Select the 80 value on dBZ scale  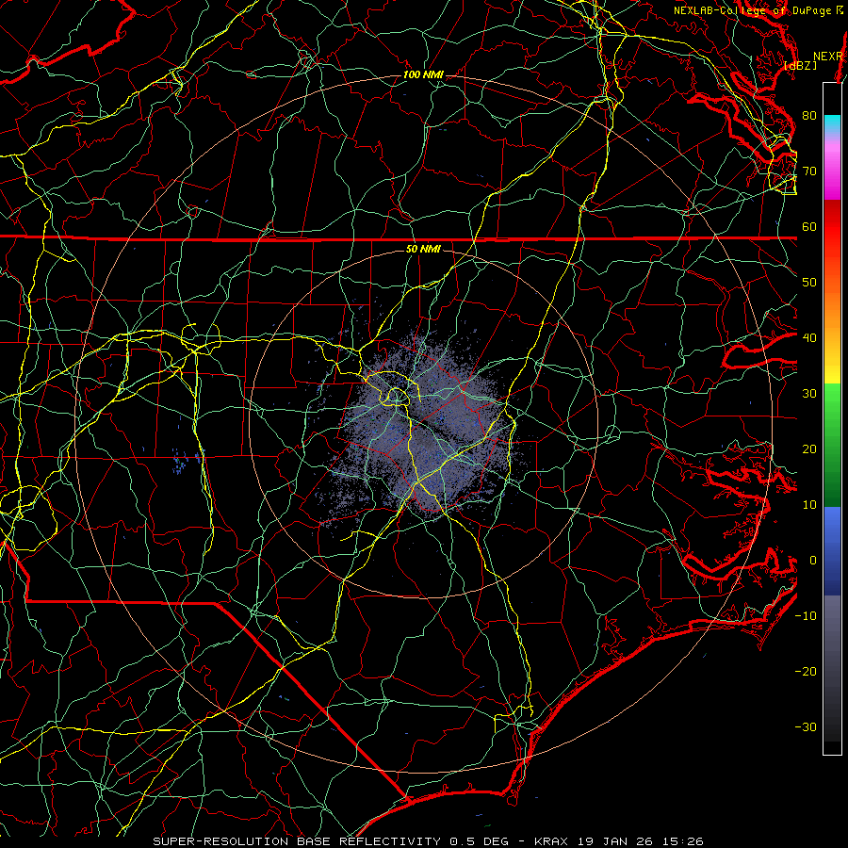[x=809, y=116]
